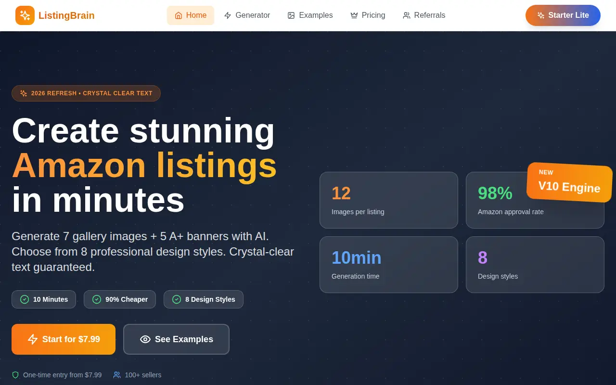Screen dimensions: 616x385
Task: Click the check icon in 90% Cheaper pill
Action: point(97,299)
